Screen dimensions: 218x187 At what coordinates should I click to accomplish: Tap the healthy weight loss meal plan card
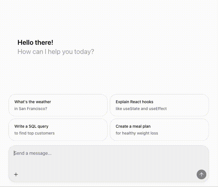(159, 129)
